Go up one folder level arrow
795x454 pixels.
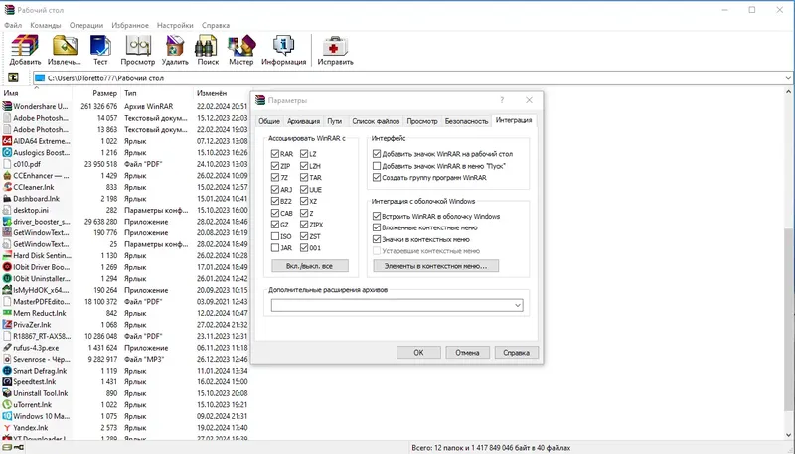13,78
